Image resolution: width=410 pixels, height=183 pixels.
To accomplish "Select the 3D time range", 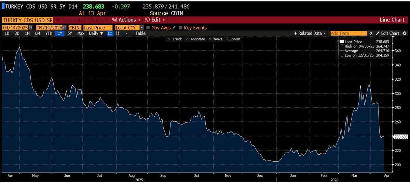I will (x=16, y=33).
